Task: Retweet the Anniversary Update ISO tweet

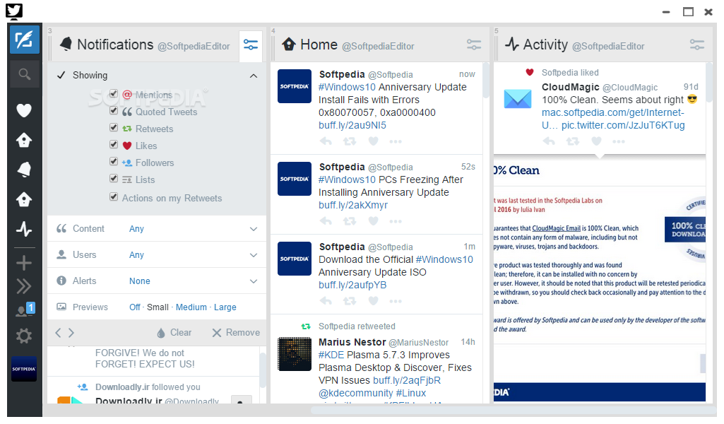Action: tap(350, 301)
